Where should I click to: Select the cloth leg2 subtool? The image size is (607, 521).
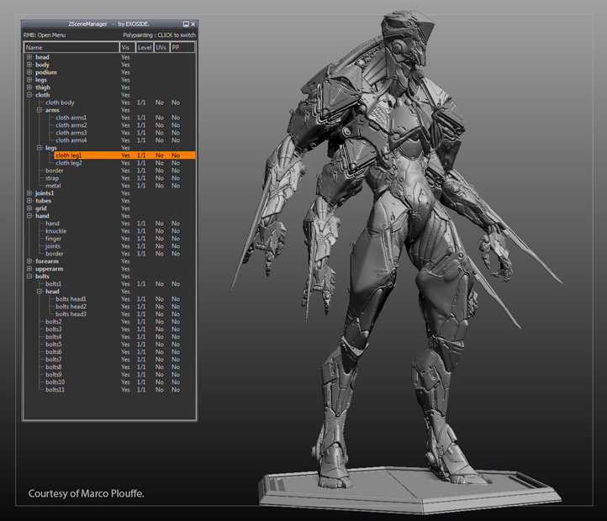(x=69, y=163)
